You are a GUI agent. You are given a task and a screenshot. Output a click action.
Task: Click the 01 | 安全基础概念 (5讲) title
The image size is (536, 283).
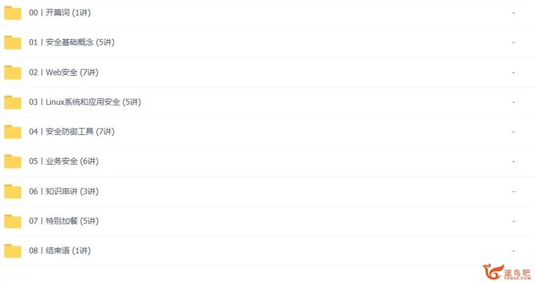[72, 42]
